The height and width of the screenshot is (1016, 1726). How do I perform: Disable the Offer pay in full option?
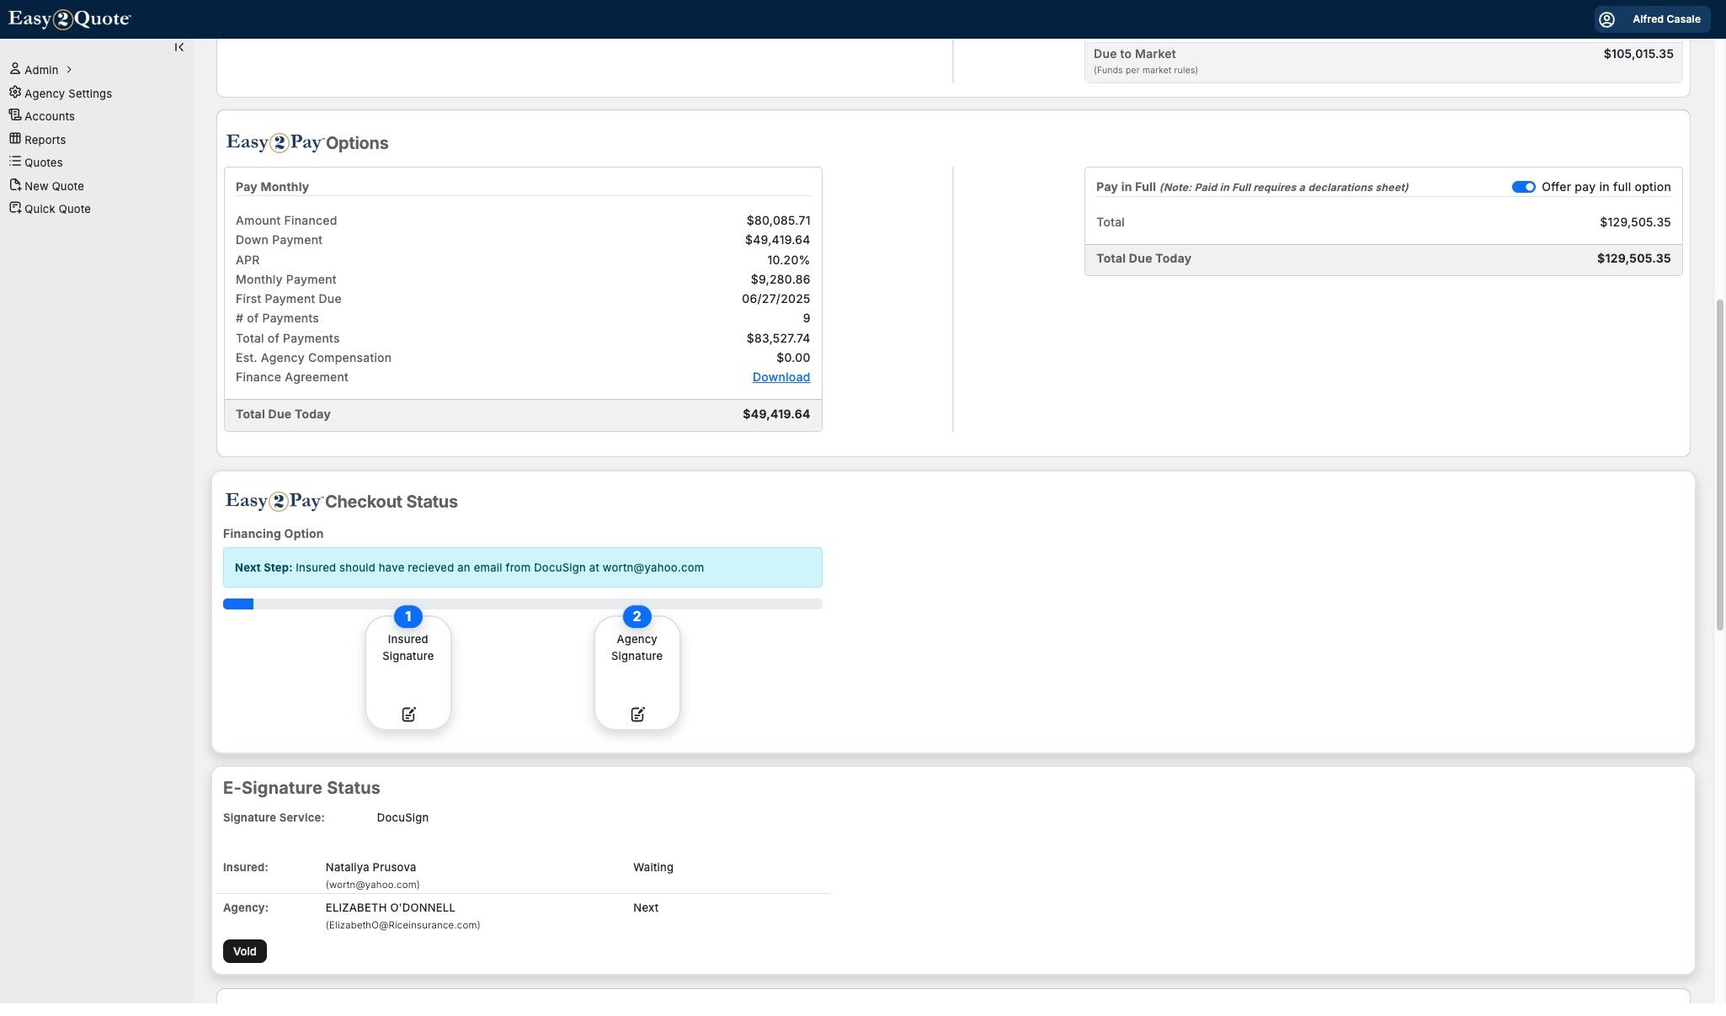(1524, 187)
